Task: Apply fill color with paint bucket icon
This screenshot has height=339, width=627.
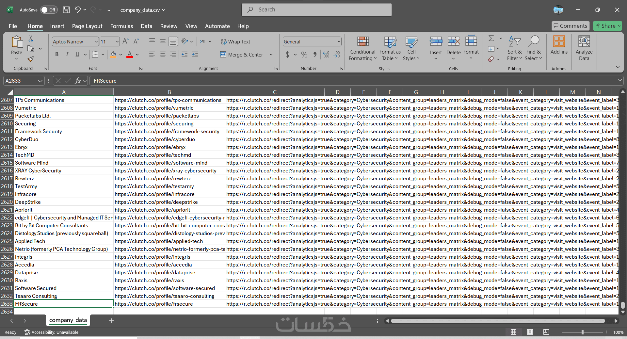Action: pyautogui.click(x=113, y=55)
